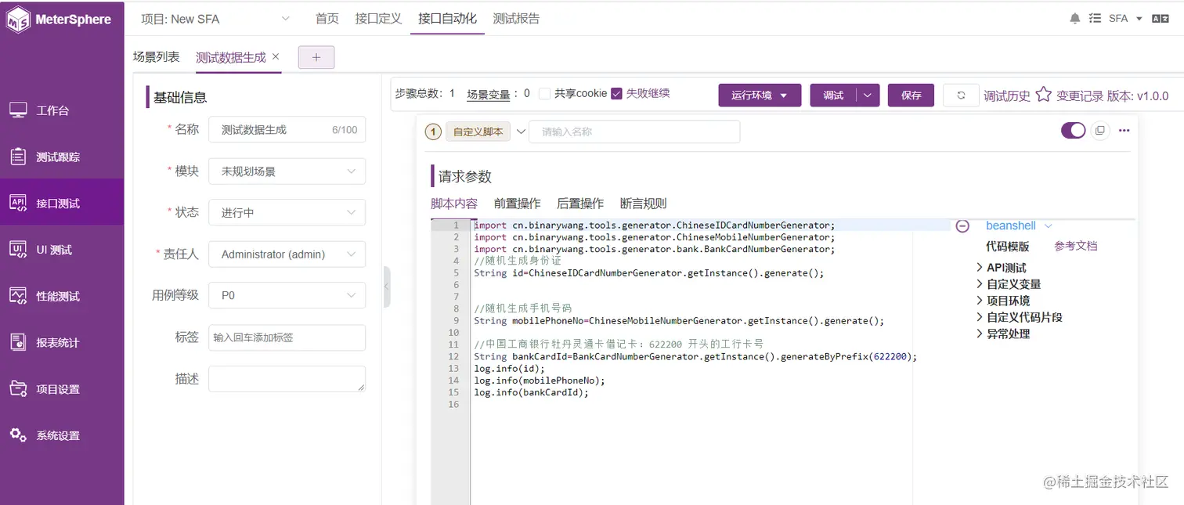
Task: Open the UI 测试 sidebar icon
Action: (18, 250)
